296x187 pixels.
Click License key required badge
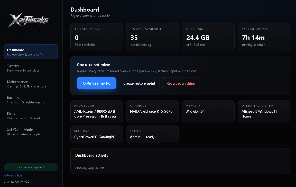[x=31, y=167]
